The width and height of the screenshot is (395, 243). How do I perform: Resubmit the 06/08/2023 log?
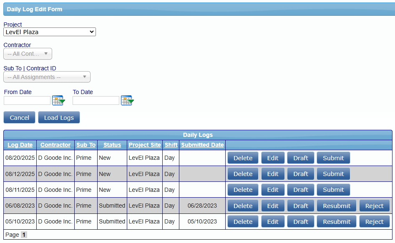coord(337,206)
